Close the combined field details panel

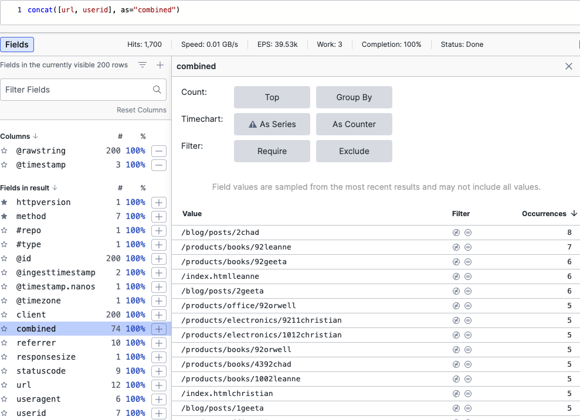coord(568,66)
